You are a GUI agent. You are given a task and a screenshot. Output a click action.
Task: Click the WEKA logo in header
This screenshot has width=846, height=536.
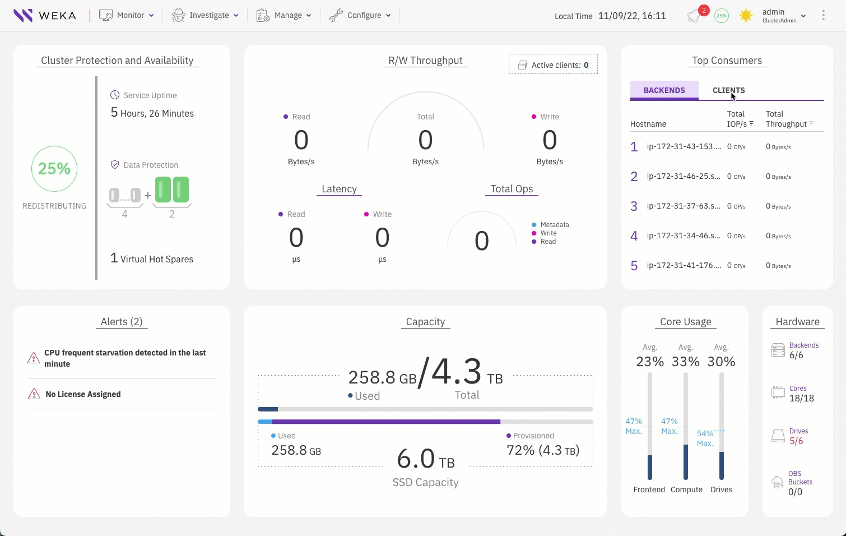(45, 16)
